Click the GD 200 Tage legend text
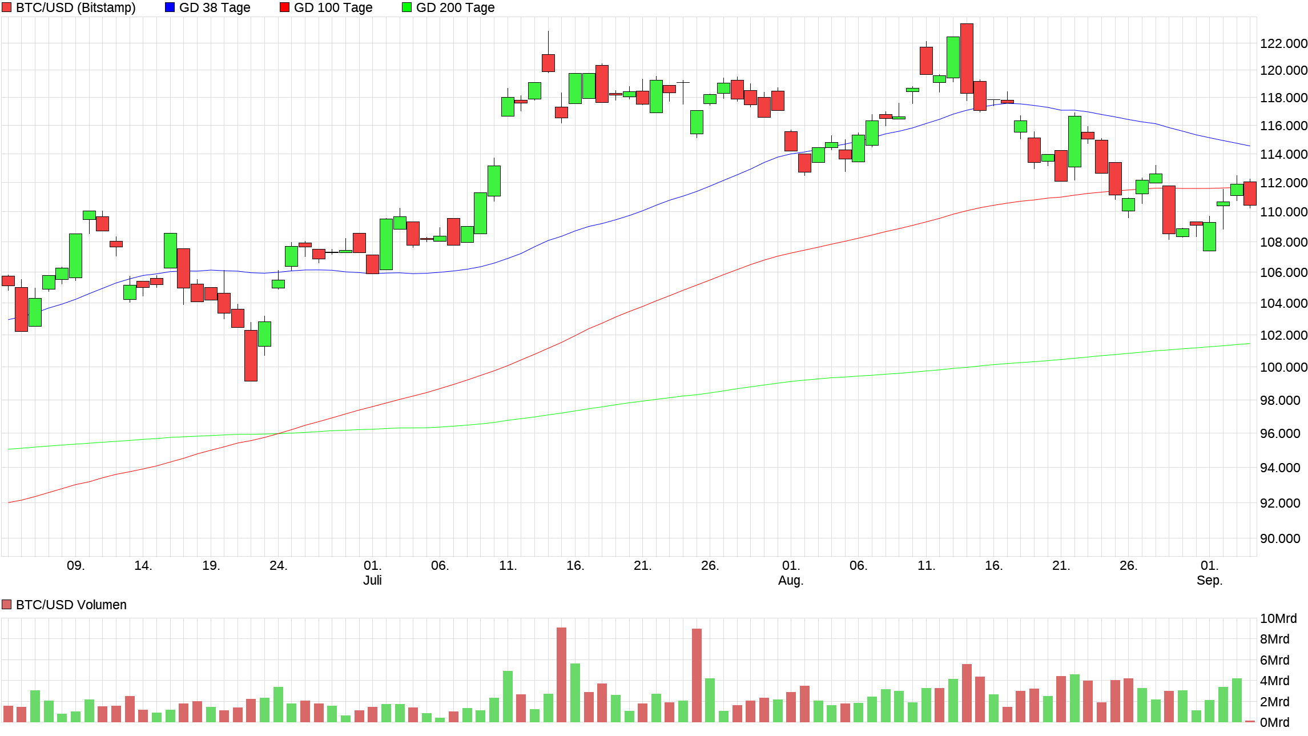Image resolution: width=1308 pixels, height=736 pixels. tap(455, 7)
